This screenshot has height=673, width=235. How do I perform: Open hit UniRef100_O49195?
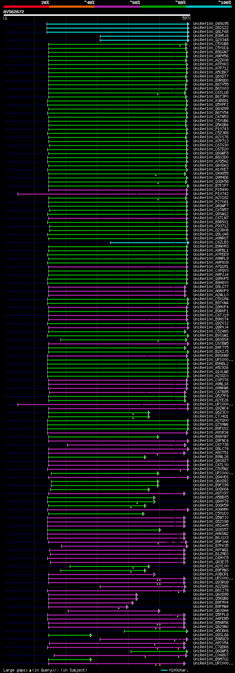[x=211, y=24]
